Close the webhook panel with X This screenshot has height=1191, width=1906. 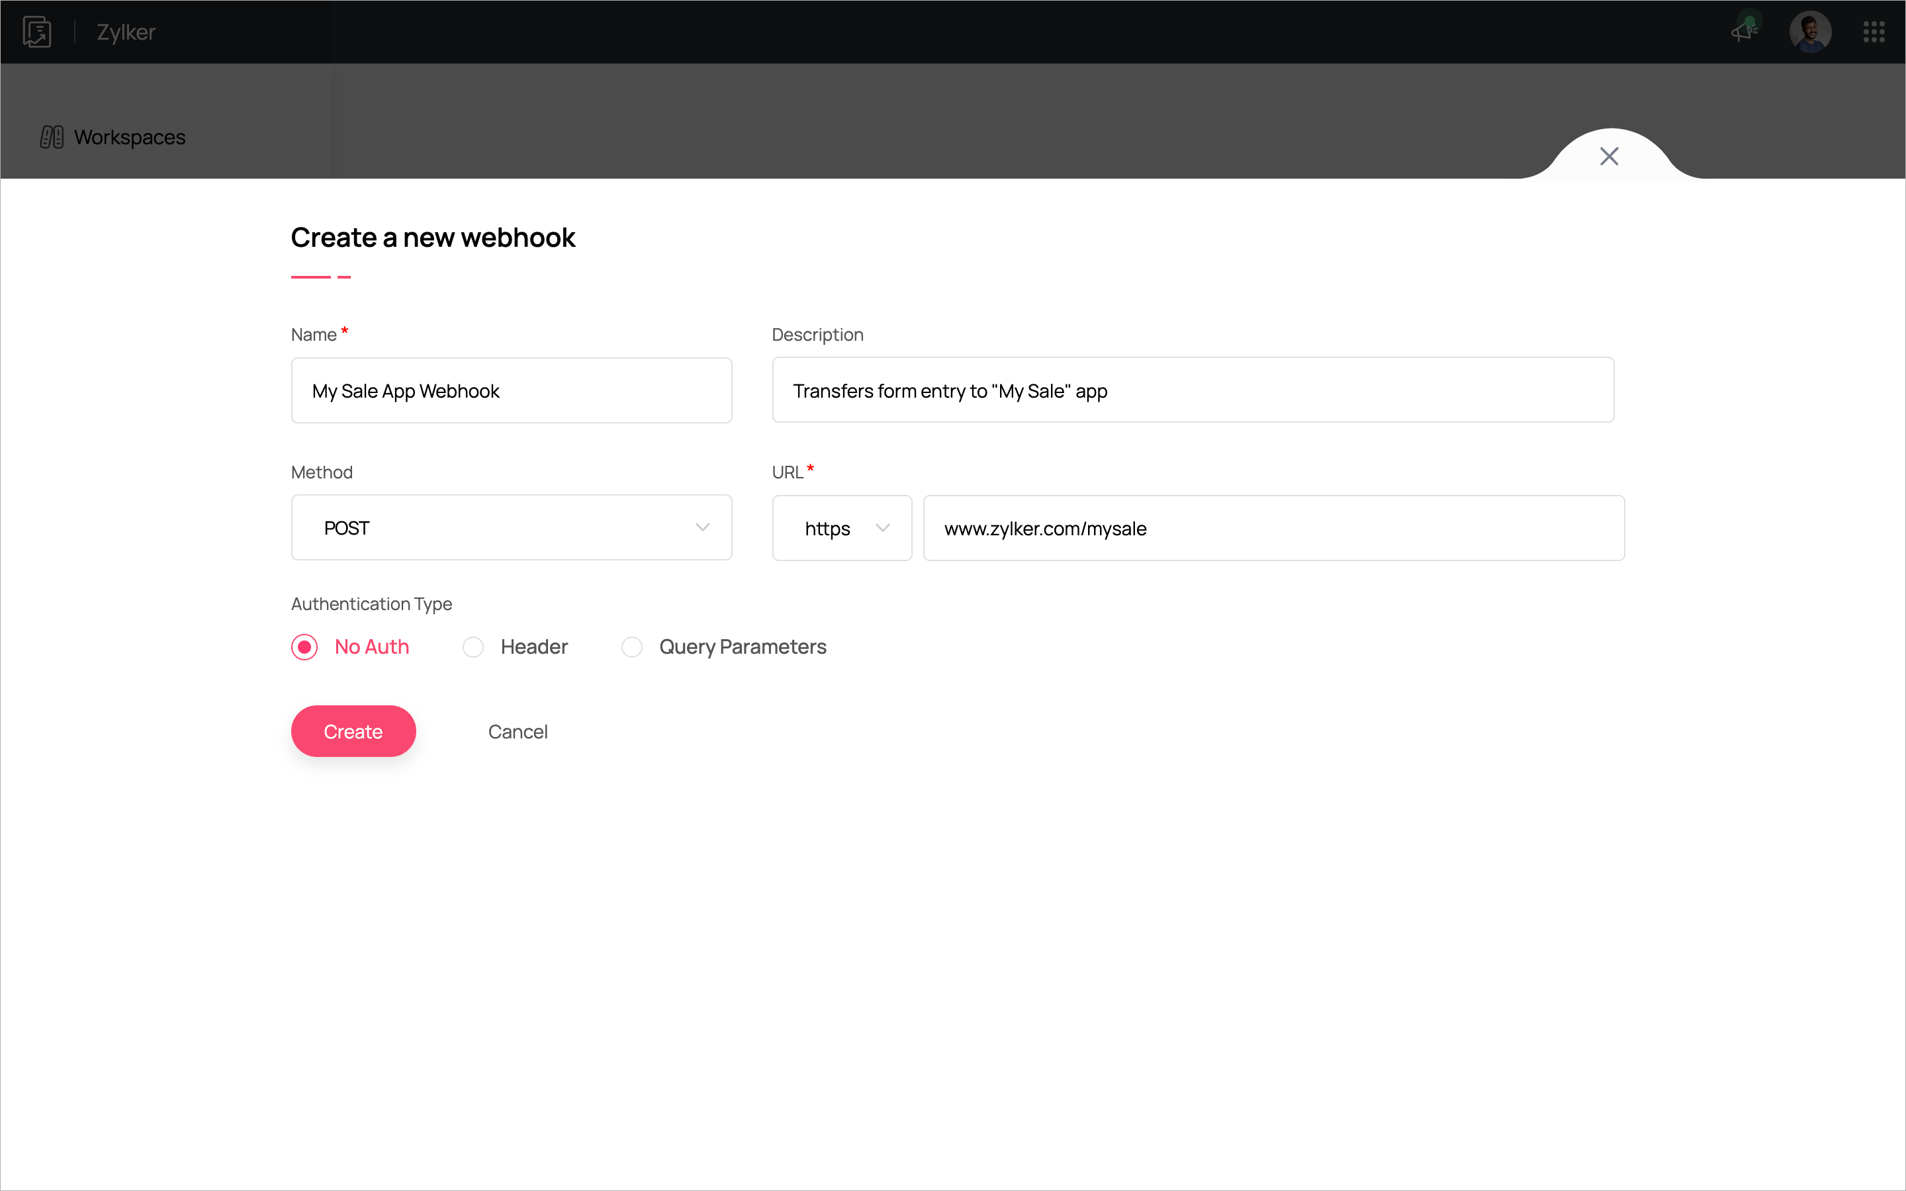click(1609, 156)
